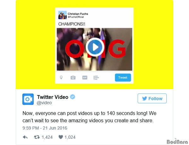
Task: Follow the Twitter Video account
Action: 152,98
